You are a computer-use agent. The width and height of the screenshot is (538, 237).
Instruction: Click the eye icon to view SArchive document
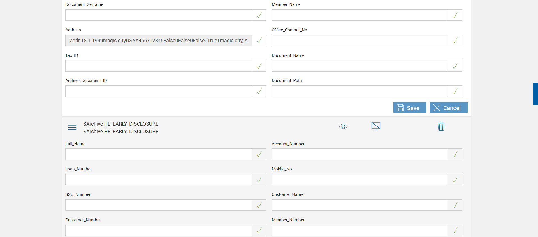coord(343,126)
